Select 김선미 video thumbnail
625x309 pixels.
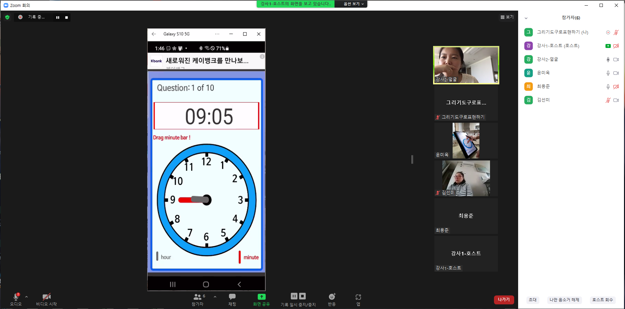[466, 178]
